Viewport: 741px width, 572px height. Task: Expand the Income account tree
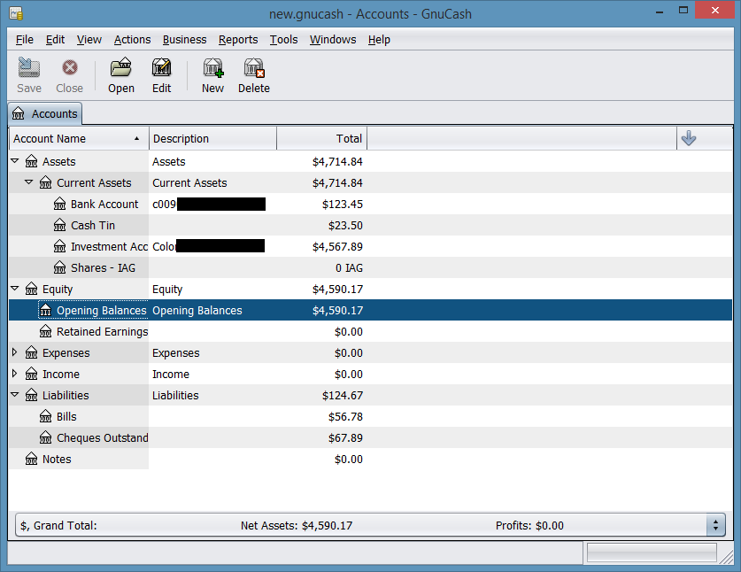14,374
